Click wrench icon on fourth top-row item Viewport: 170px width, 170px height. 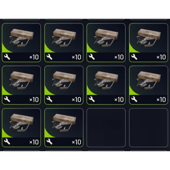point(134,57)
